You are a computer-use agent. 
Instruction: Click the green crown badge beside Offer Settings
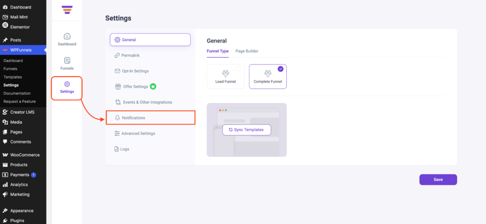(153, 86)
